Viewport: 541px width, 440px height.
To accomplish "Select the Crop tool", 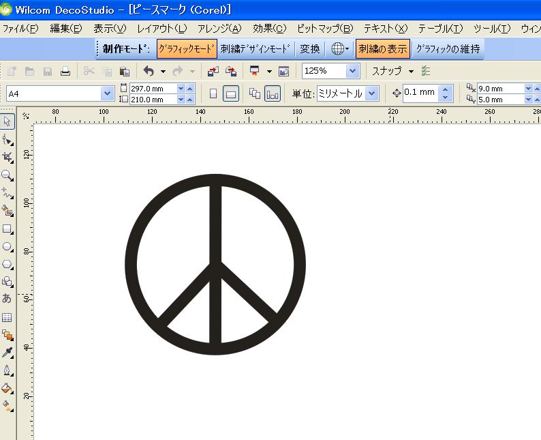I will coord(7,157).
